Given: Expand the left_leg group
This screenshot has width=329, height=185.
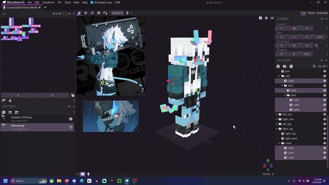Looking at the screenshot, I should pyautogui.click(x=277, y=124).
